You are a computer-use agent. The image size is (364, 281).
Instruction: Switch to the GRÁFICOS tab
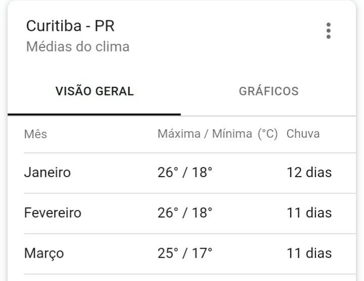click(x=268, y=91)
